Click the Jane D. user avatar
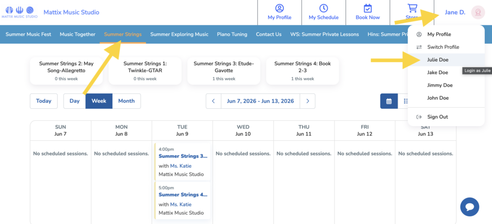Image resolution: width=492 pixels, height=224 pixels. coord(478,12)
